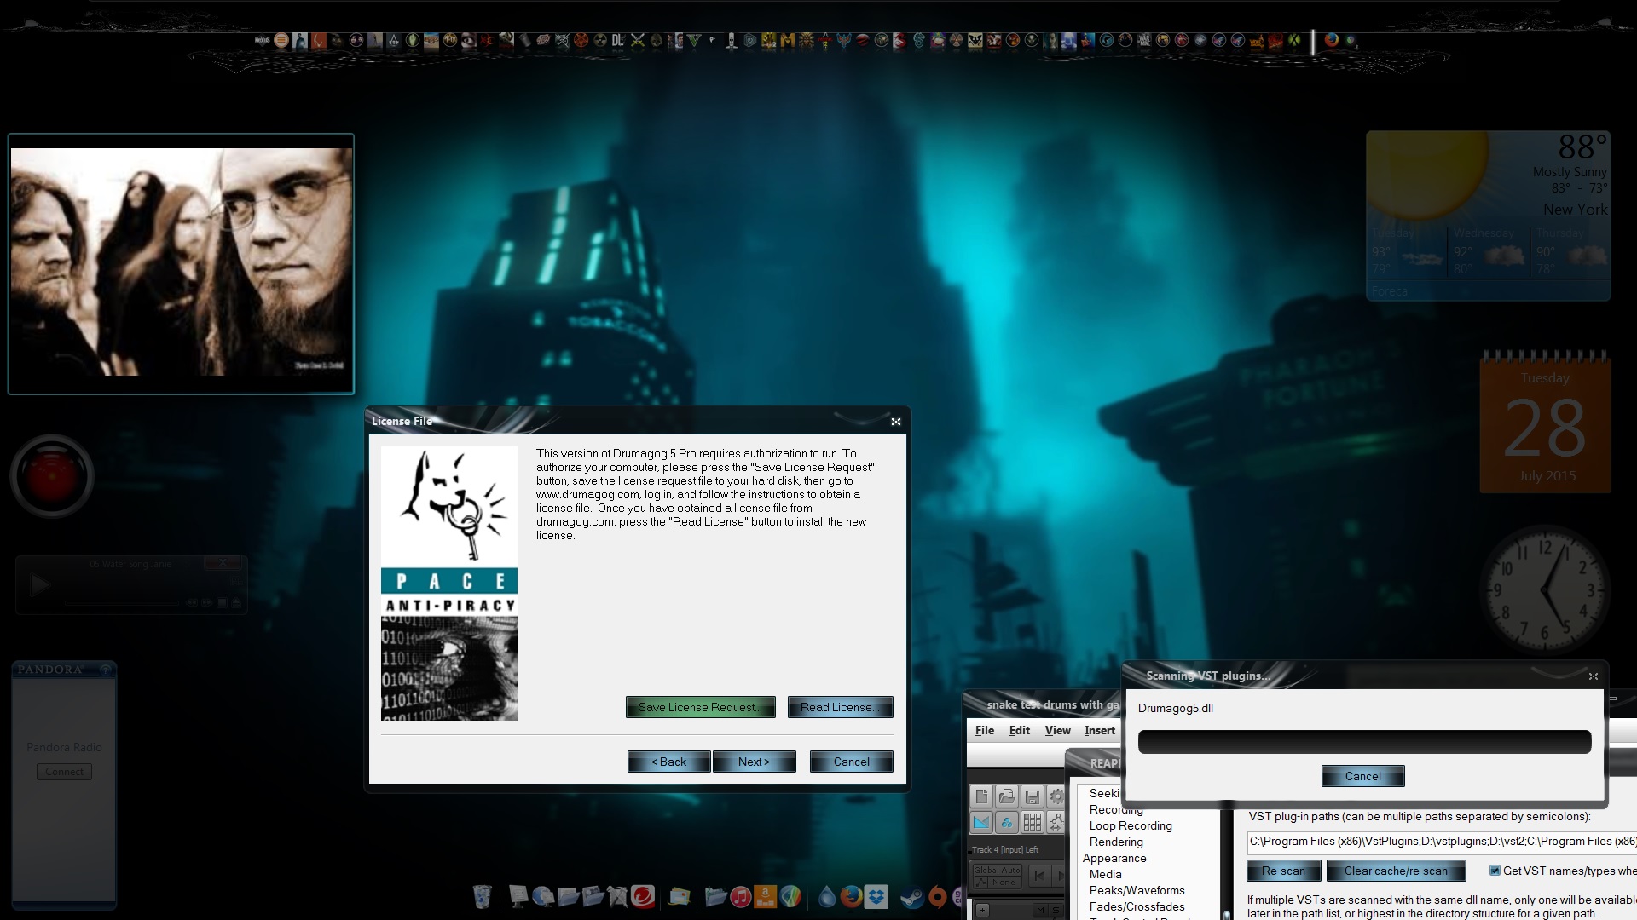Open the Edit menu in REAPER

1020,730
